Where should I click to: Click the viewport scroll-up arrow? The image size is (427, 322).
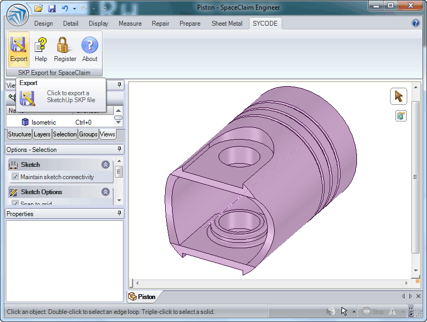[416, 87]
